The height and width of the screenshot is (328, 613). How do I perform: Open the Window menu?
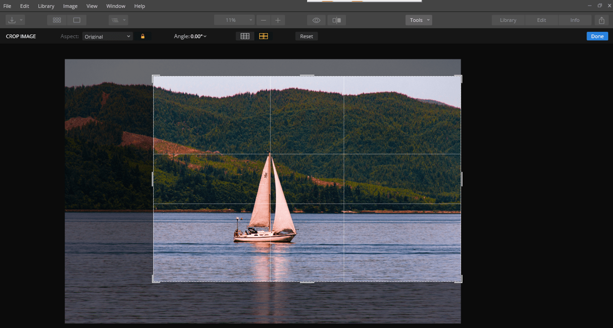tap(116, 6)
